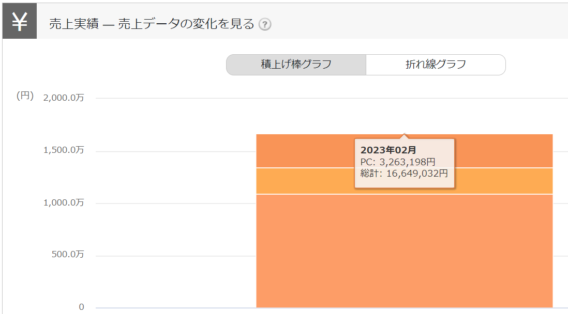568x314 pixels.
Task: Select the PC: 3,263,198円 tooltip line
Action: click(x=398, y=162)
